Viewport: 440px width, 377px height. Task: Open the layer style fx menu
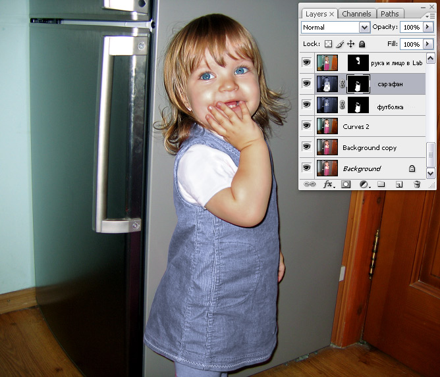pyautogui.click(x=328, y=184)
